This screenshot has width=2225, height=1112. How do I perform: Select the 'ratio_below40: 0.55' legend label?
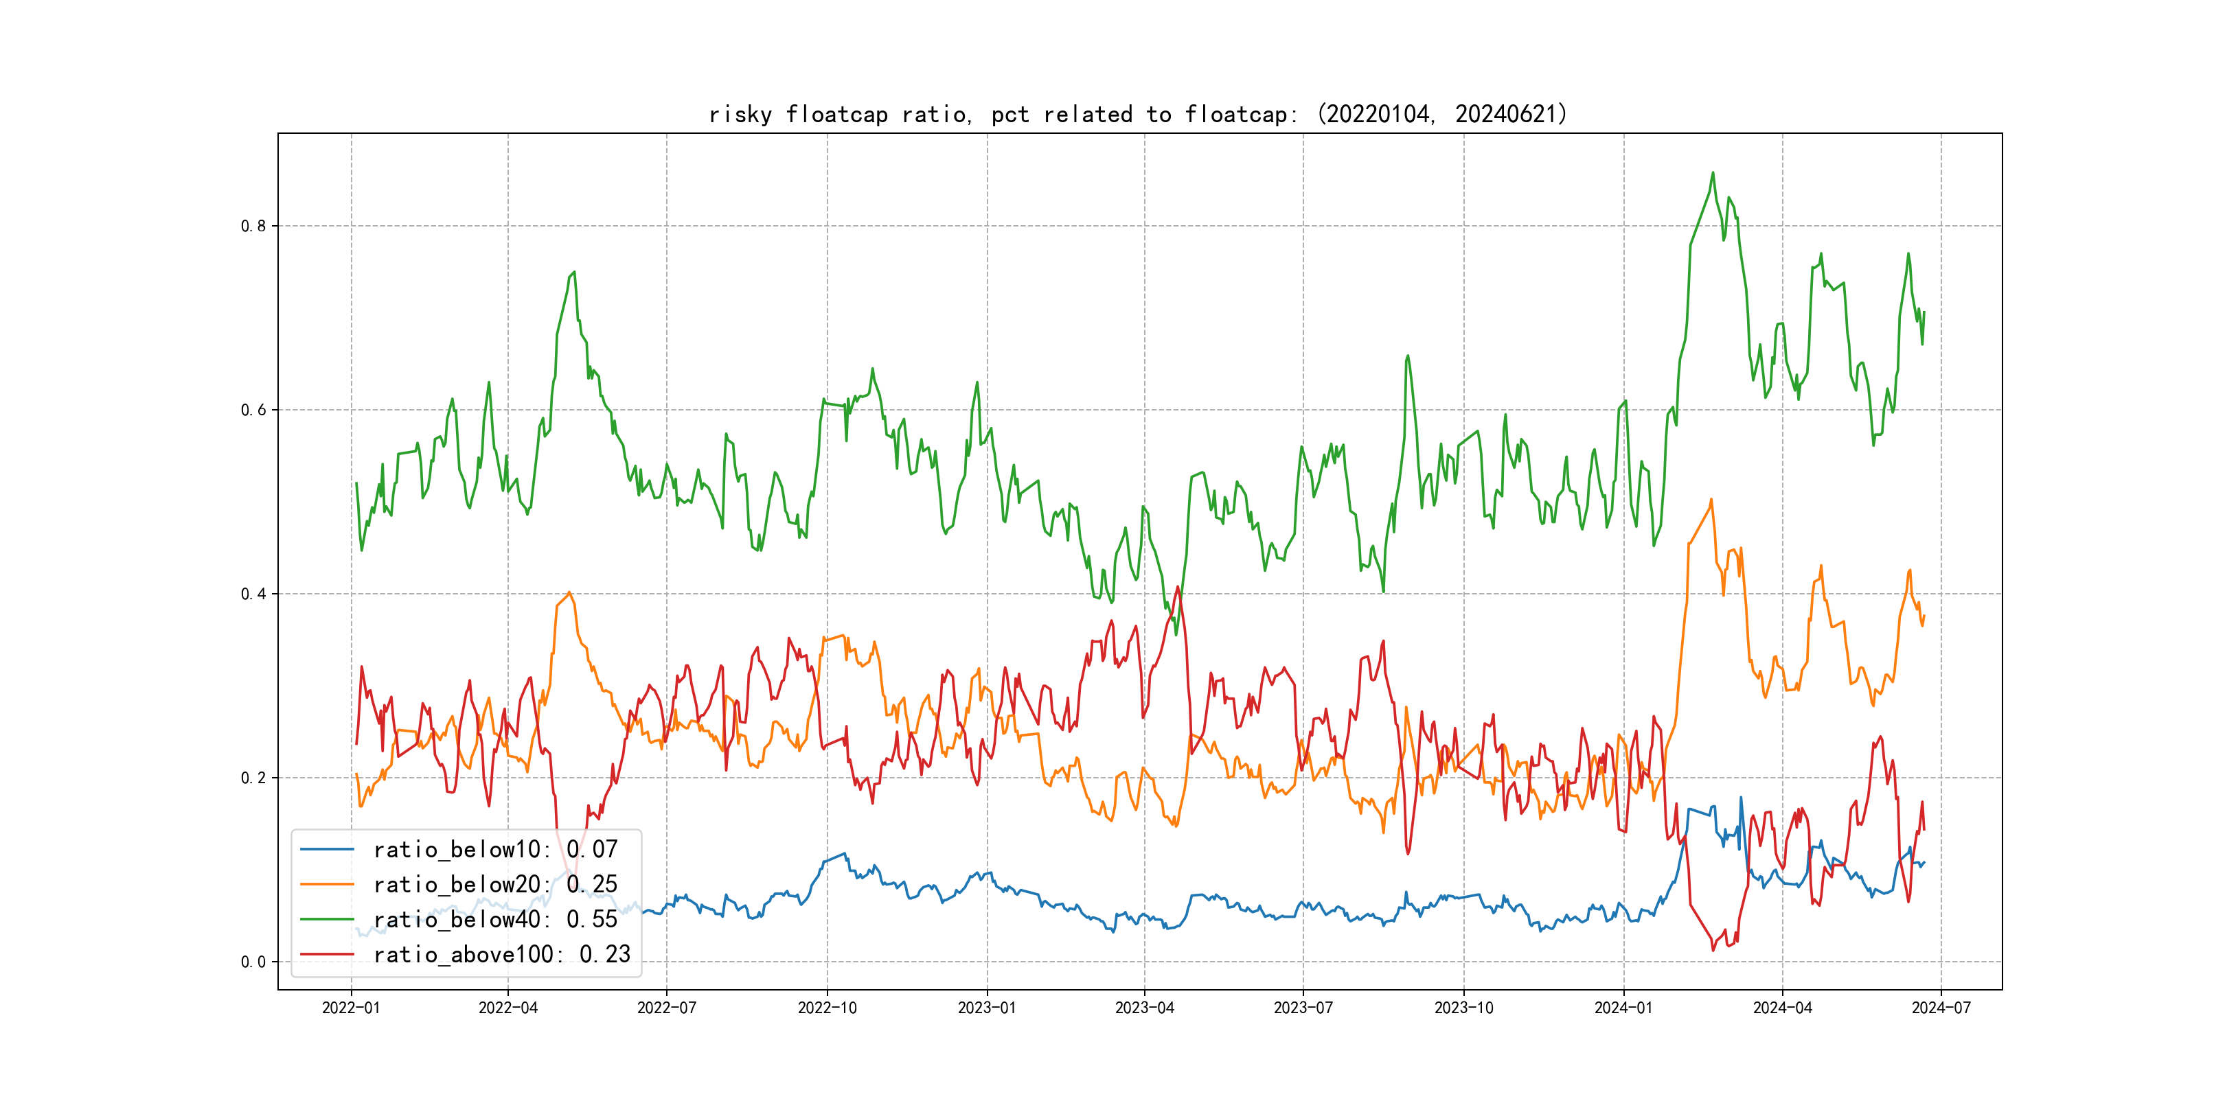(x=495, y=920)
